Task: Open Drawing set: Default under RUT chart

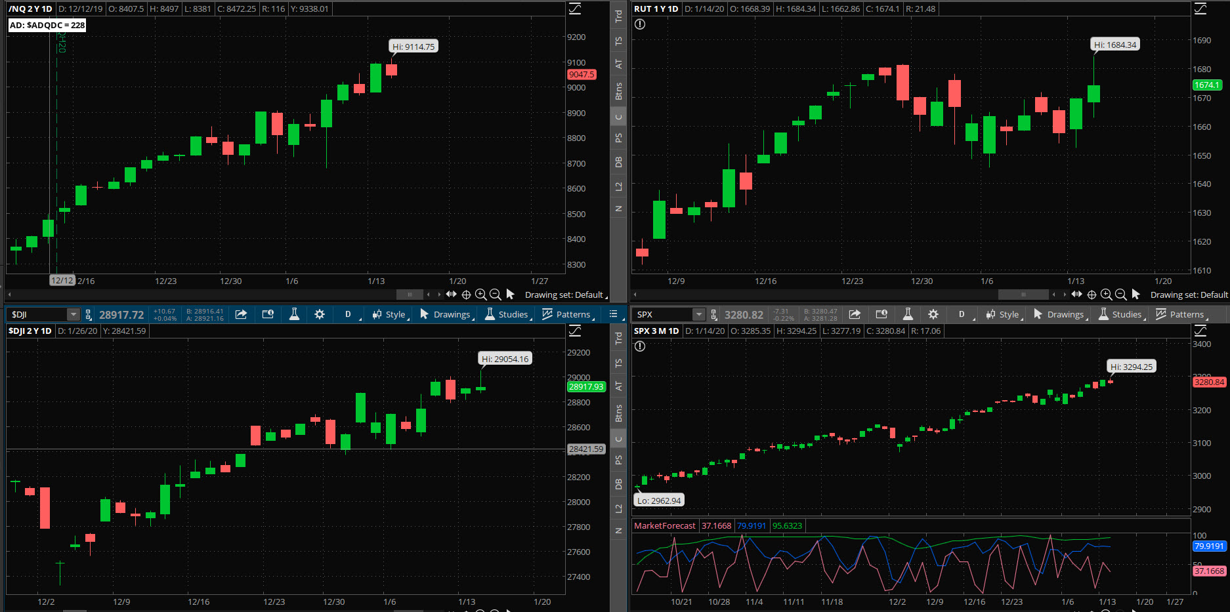Action: pos(1189,295)
